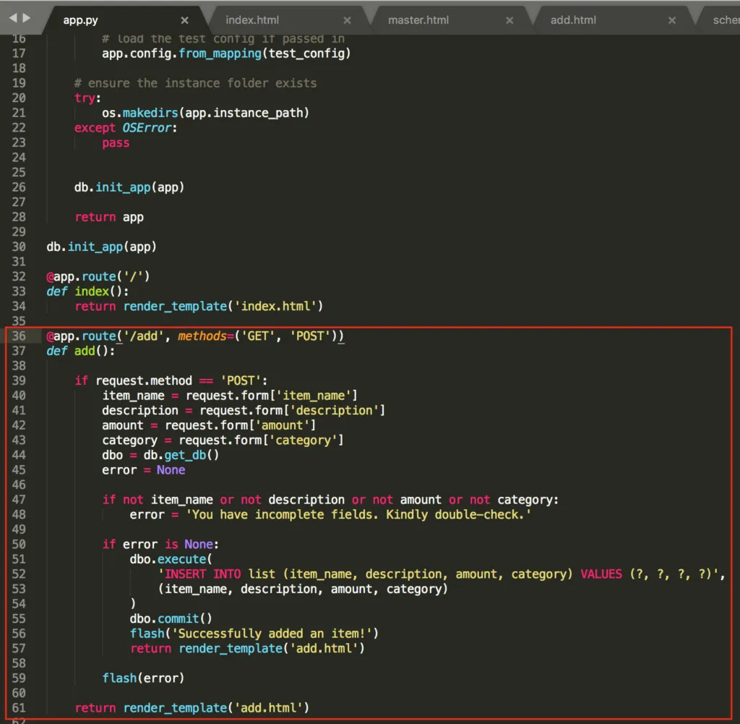Open the add.html tab
Viewport: 740px width, 724px height.
click(573, 20)
